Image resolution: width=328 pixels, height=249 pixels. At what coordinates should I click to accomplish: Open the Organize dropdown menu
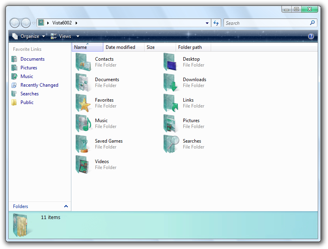pos(29,36)
